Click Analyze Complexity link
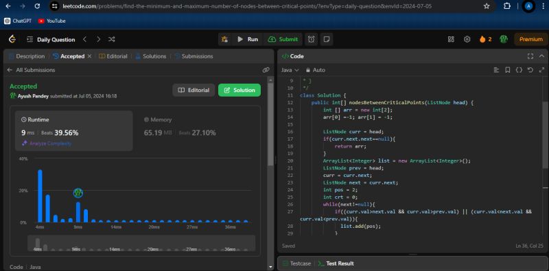 (47, 143)
